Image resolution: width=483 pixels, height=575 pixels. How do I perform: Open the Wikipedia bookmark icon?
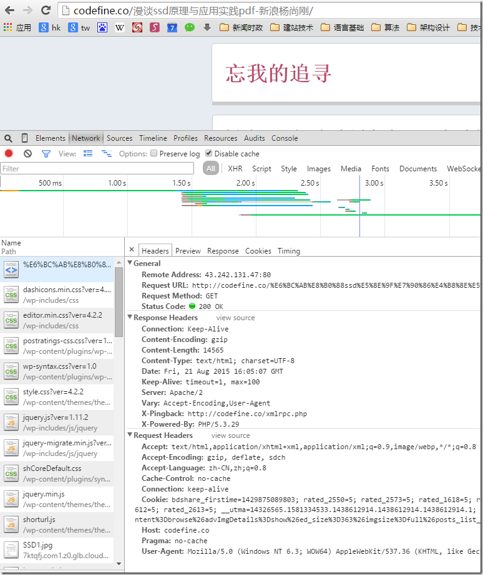pyautogui.click(x=120, y=27)
